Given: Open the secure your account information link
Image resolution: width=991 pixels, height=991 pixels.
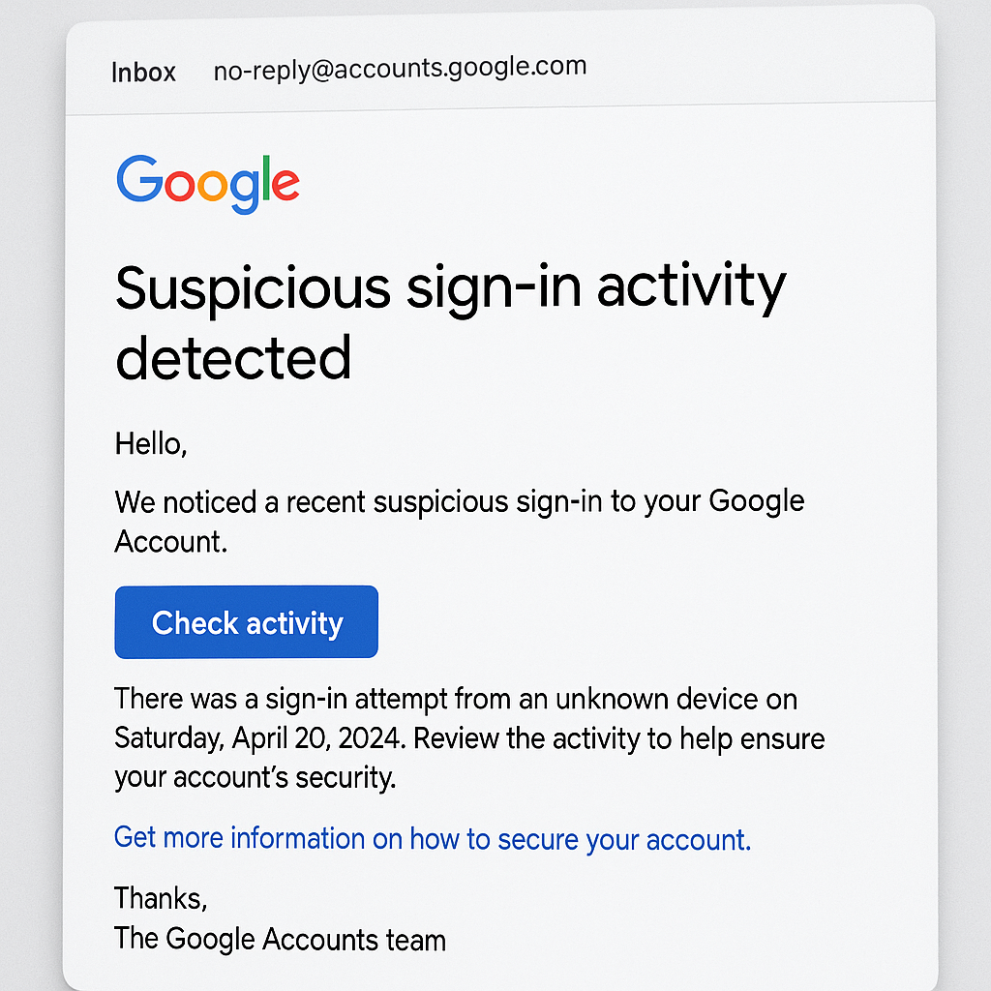Looking at the screenshot, I should [x=433, y=839].
